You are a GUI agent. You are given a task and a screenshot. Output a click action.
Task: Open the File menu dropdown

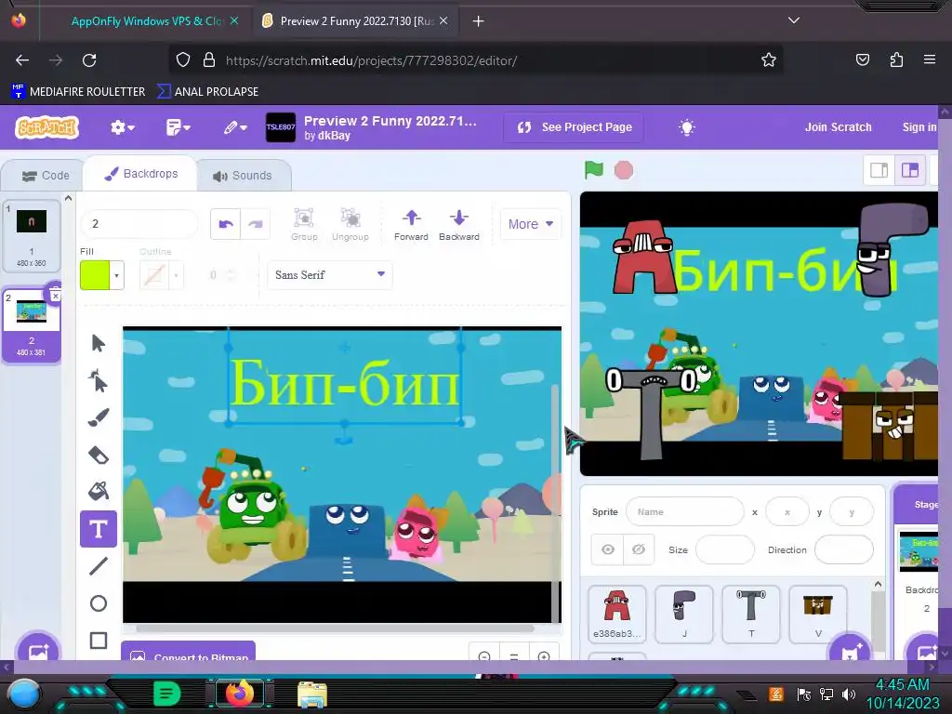pyautogui.click(x=178, y=127)
